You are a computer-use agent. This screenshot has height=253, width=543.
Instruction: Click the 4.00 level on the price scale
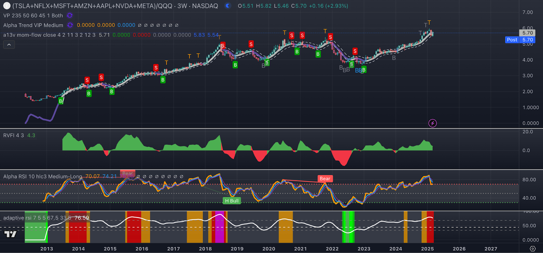528,60
